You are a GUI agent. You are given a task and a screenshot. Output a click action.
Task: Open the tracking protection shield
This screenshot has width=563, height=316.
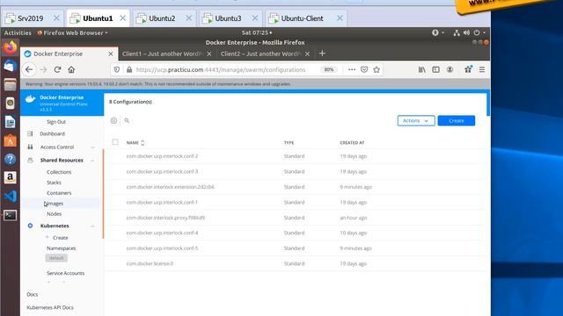(x=117, y=69)
